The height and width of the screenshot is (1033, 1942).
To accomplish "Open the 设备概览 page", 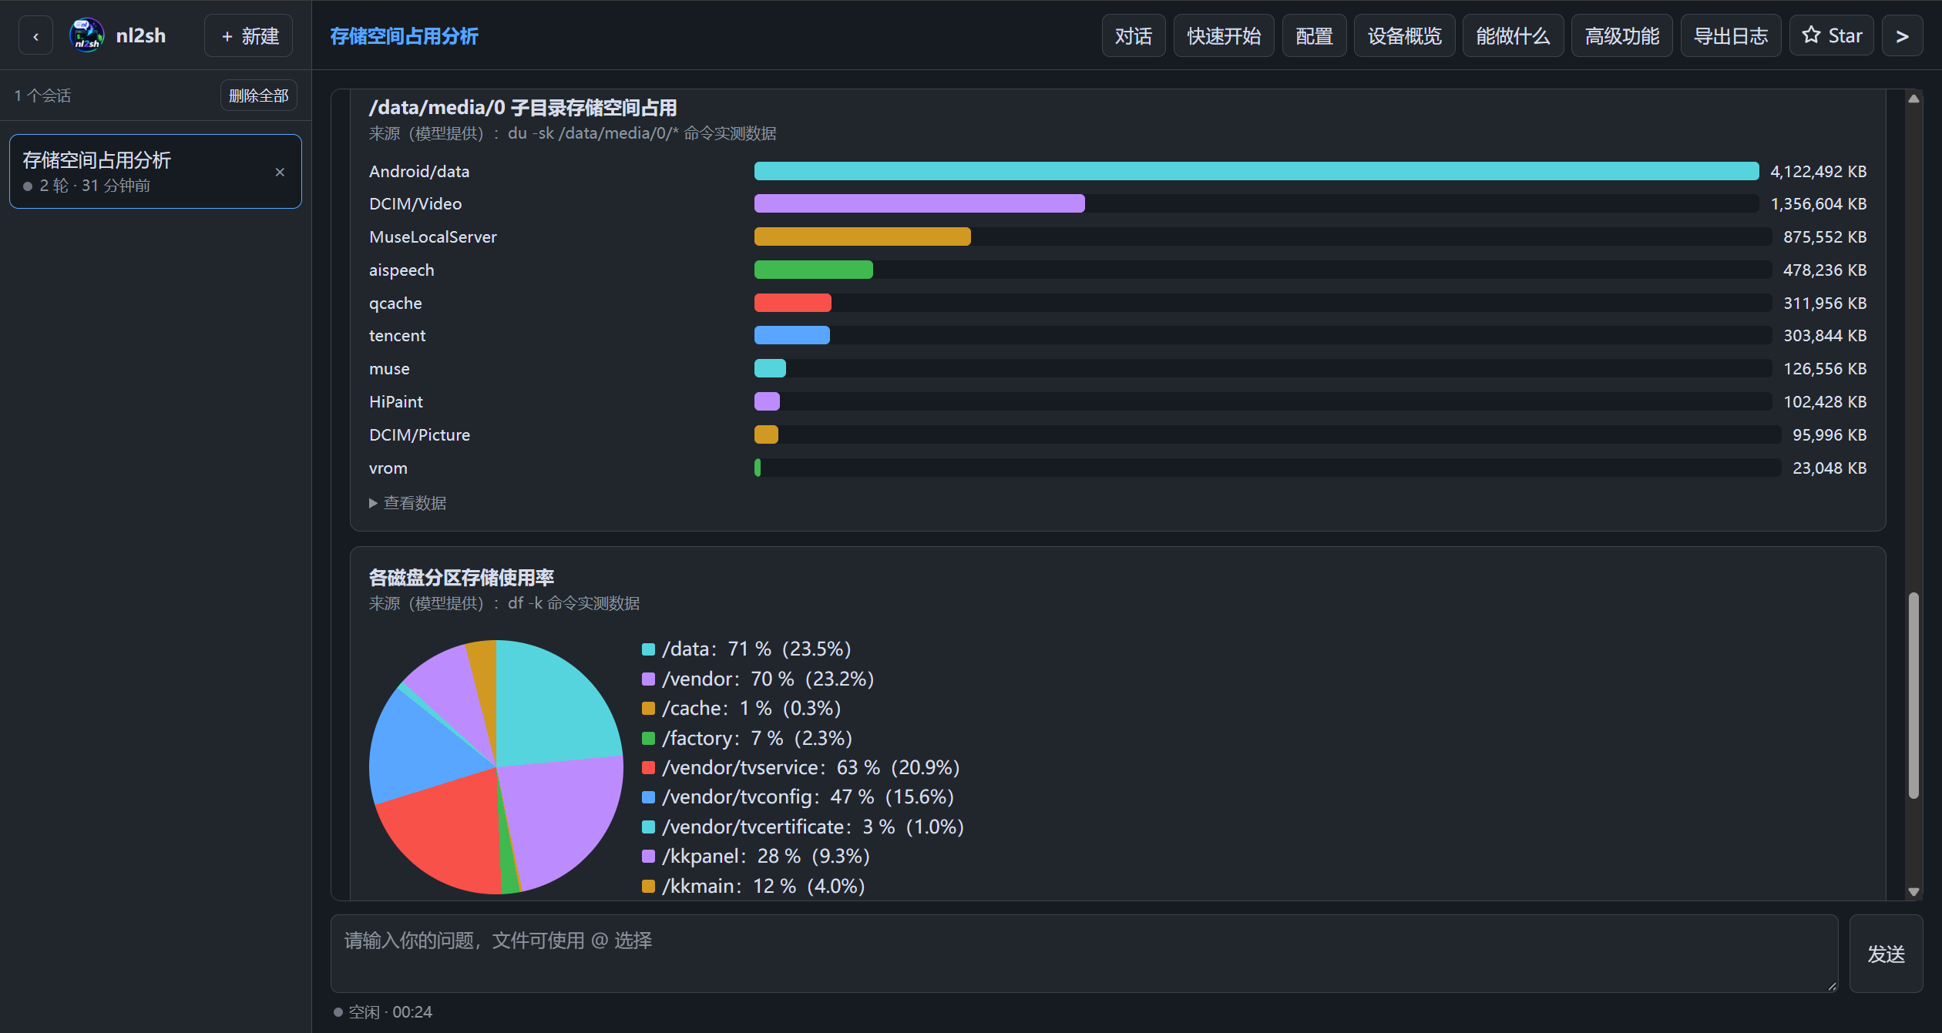I will (1404, 35).
